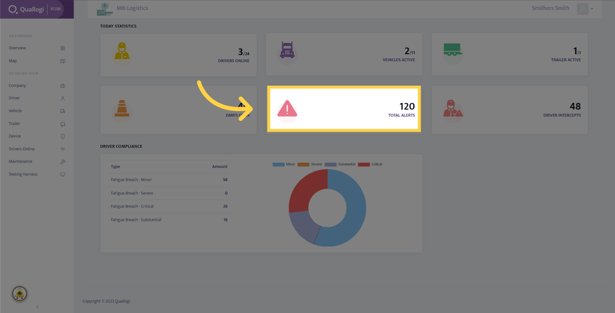Click the Smithers Smith user name
This screenshot has height=313, width=615.
pyautogui.click(x=550, y=8)
